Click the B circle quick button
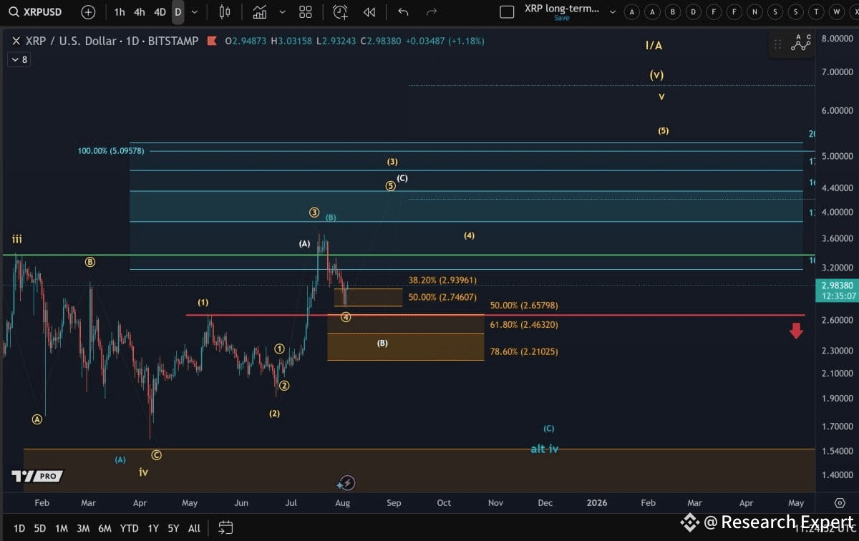This screenshot has height=541, width=859. (x=672, y=12)
